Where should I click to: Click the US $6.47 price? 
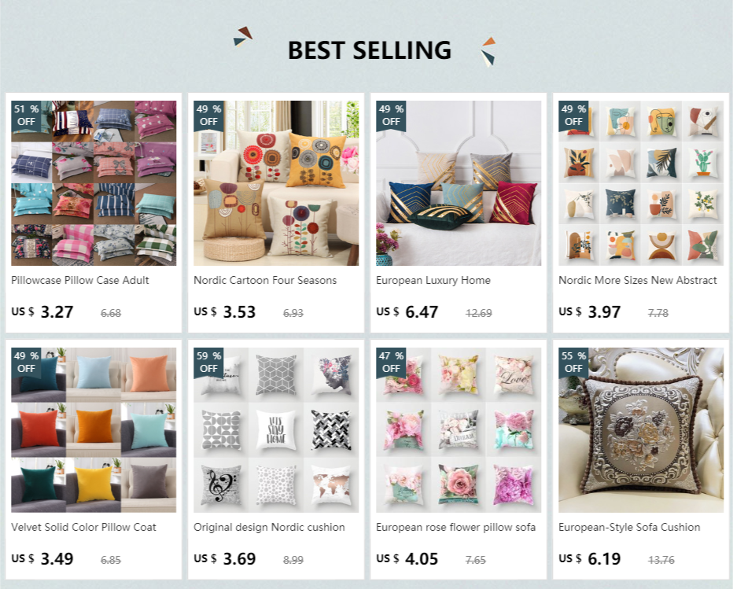(x=407, y=311)
